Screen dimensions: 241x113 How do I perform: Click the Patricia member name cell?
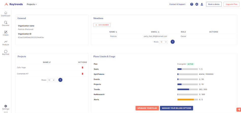click(x=113, y=36)
